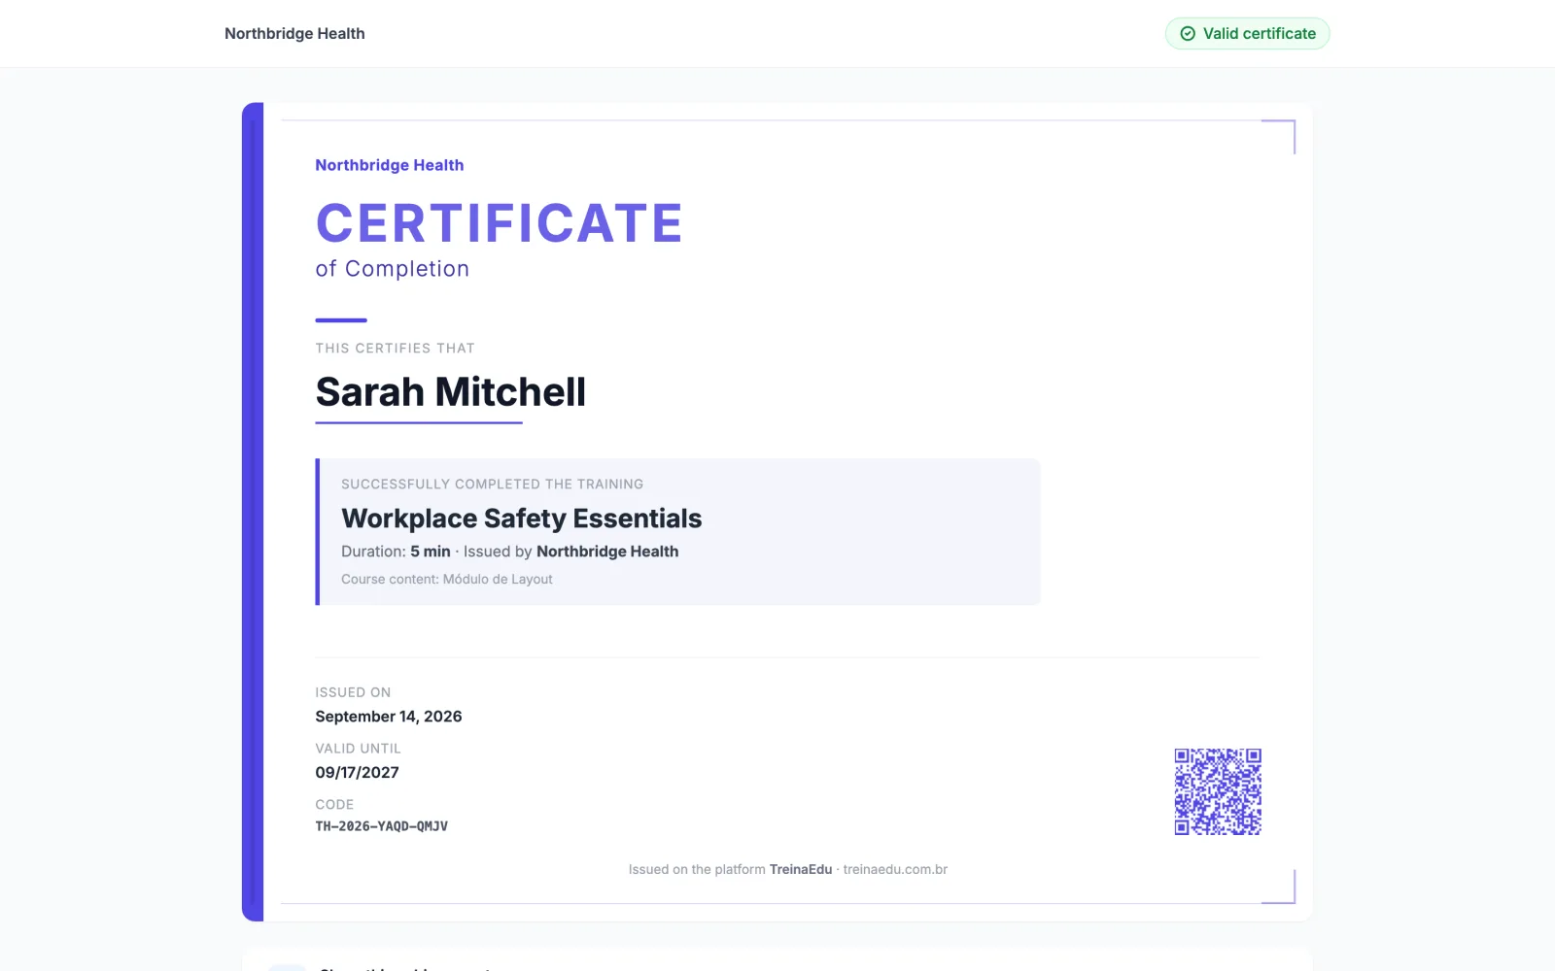Click 'SUCCESSFULLY COMPLETED THE TRAINING' label

point(492,484)
